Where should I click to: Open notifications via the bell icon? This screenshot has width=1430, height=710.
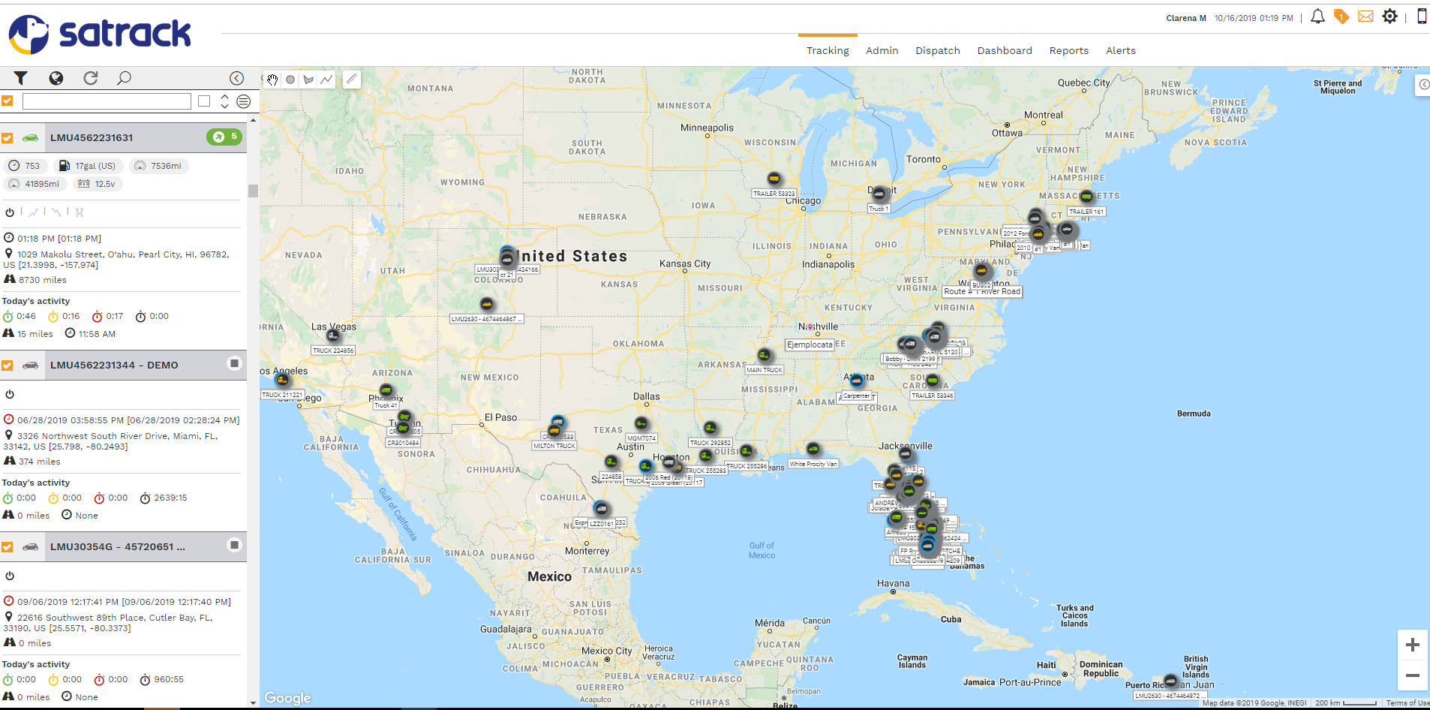tap(1317, 16)
